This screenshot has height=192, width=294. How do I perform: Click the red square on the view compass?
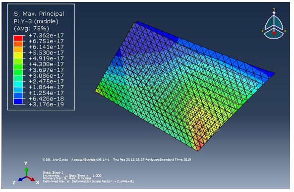274,33
